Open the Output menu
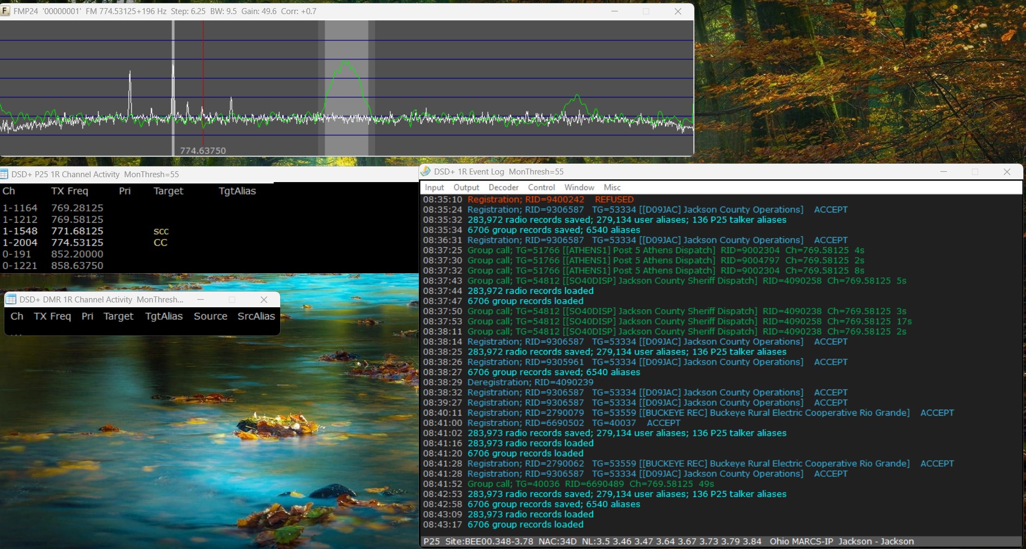Screen dimensions: 1026x549 tap(466, 188)
